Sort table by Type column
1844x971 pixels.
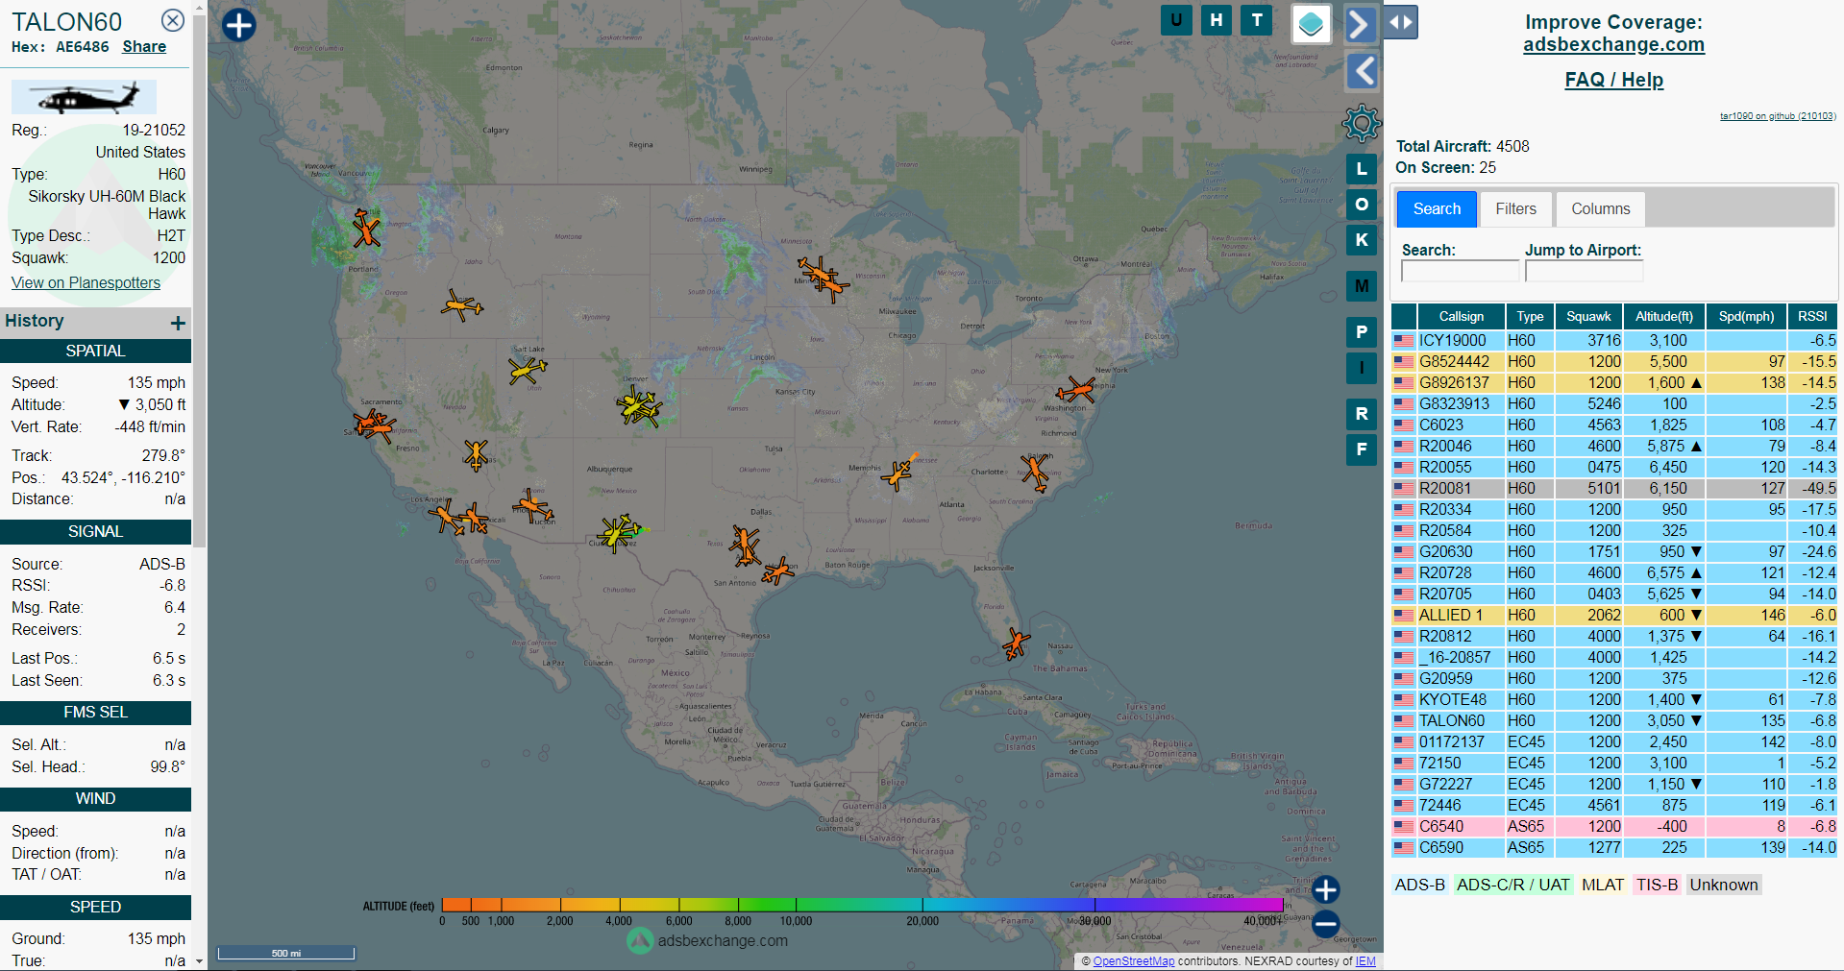1530,316
